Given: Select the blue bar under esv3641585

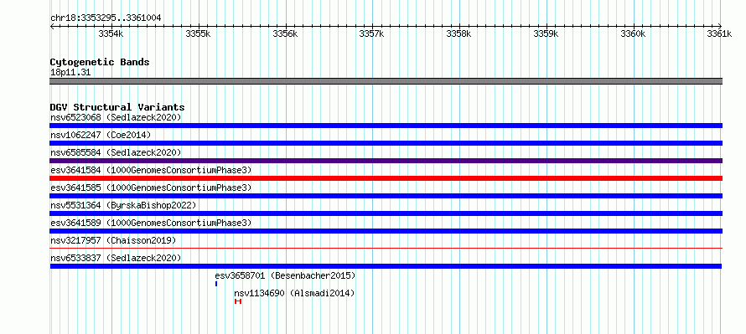Looking at the screenshot, I should (x=386, y=196).
